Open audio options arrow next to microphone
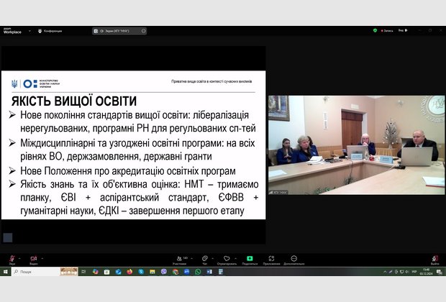446x302 pixels. coord(19,258)
